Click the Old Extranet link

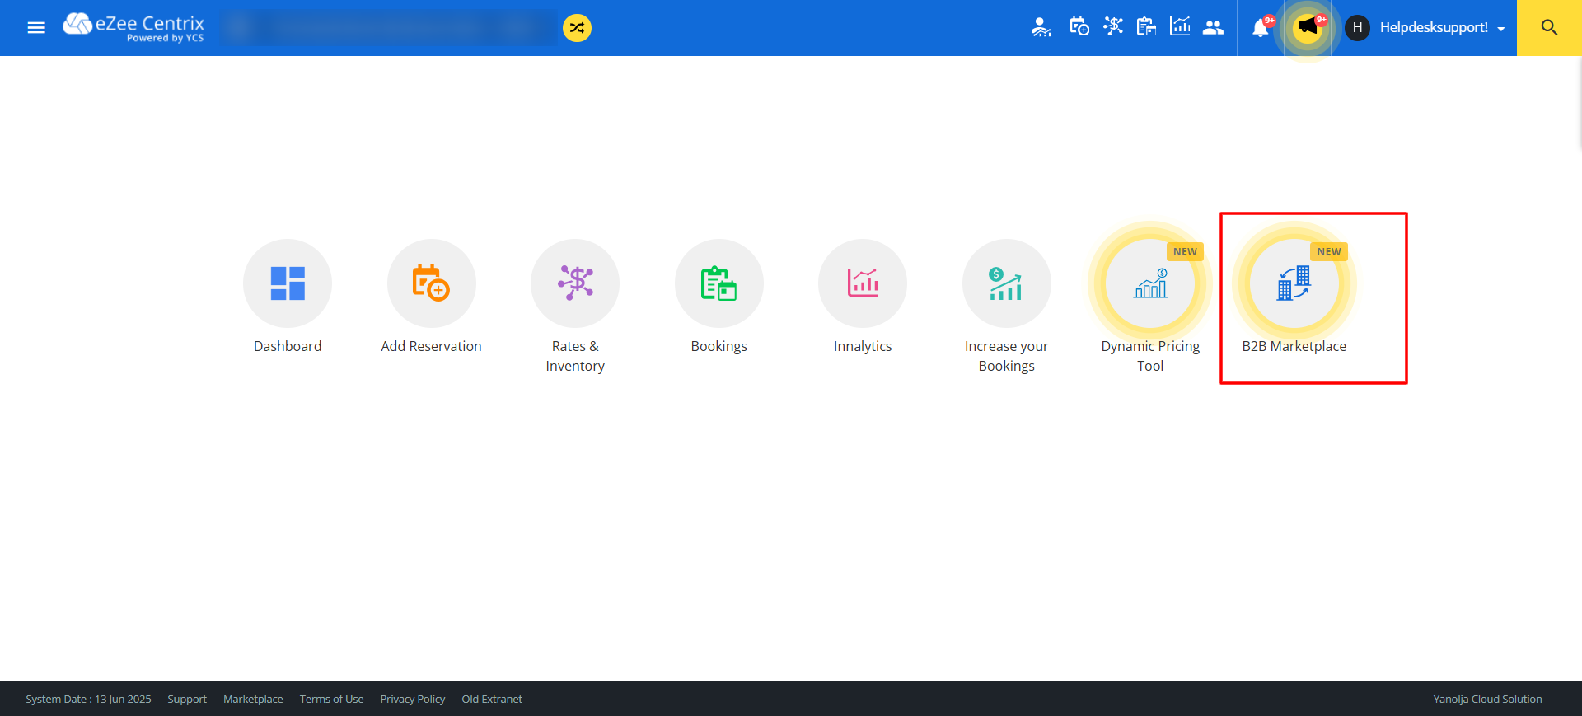[x=492, y=699]
